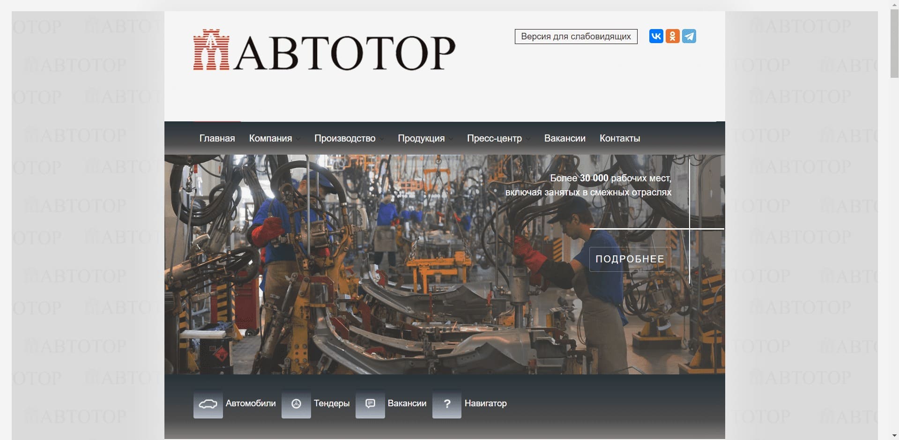This screenshot has width=899, height=440.
Task: Go to Главная in the navigation menu
Action: (217, 138)
